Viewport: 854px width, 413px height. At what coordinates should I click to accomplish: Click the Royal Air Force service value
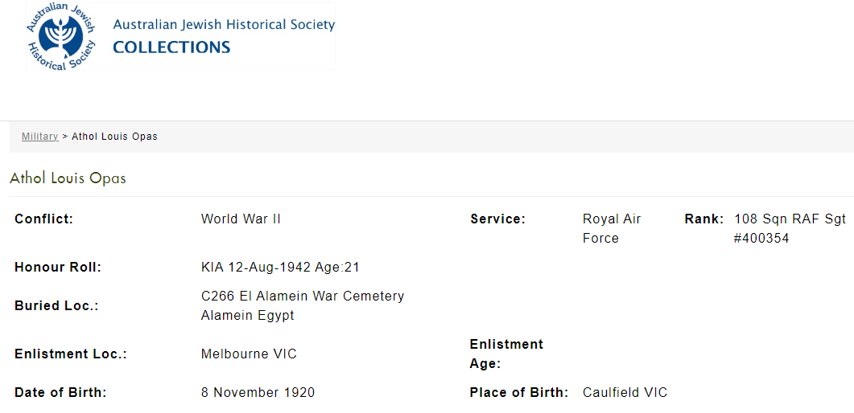(x=612, y=228)
